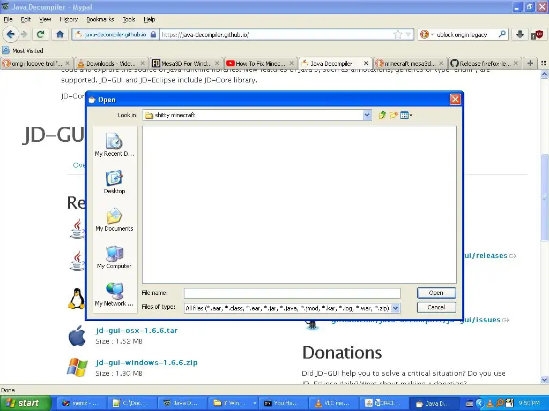
Task: Close the Open dialog with red X
Action: coord(455,100)
